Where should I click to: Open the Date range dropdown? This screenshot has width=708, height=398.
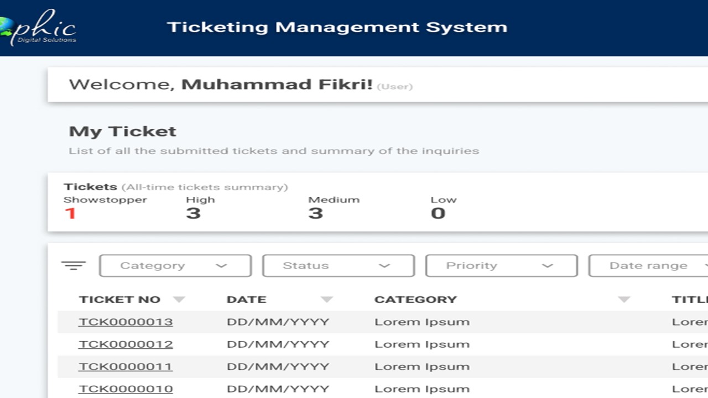click(x=648, y=266)
